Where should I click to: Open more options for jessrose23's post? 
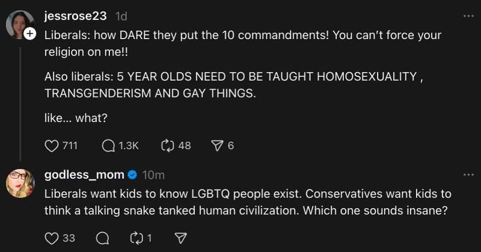468,16
